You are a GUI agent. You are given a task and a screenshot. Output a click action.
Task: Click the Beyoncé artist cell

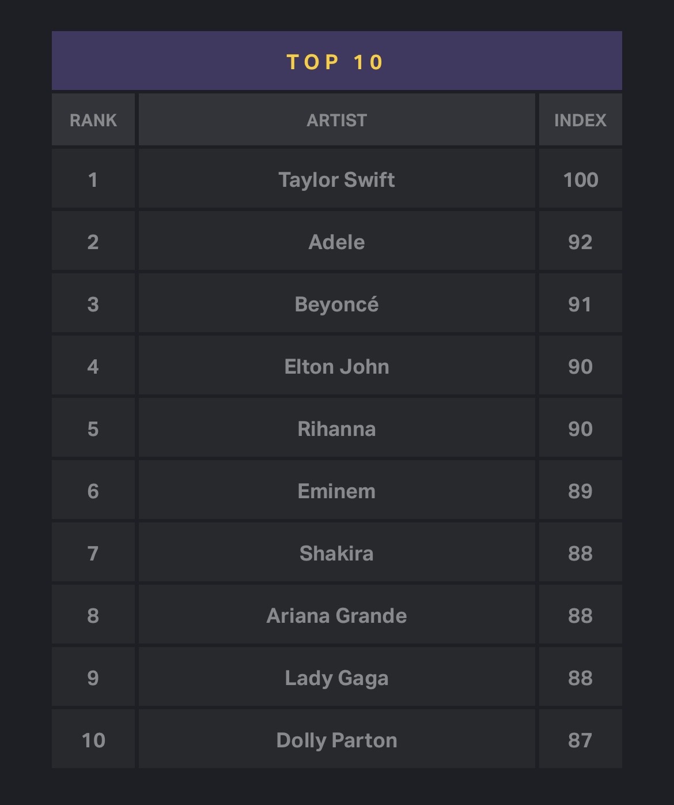[337, 304]
